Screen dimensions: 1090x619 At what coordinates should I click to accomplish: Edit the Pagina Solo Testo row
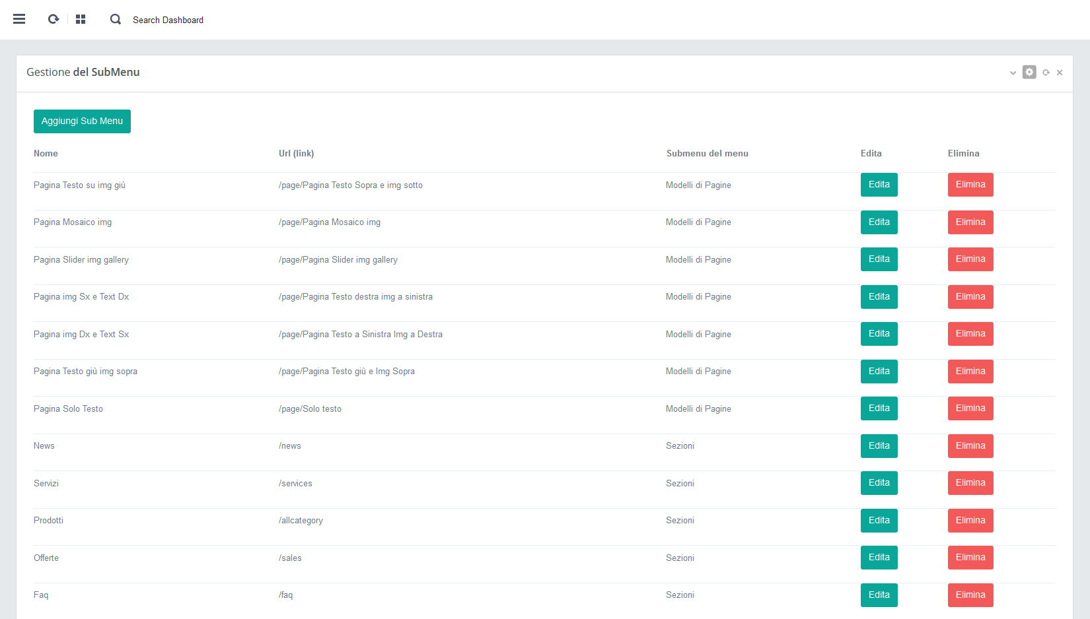(879, 408)
